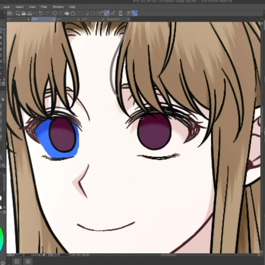
Task: Click the Fill bucket icon in toolbar
Action: pyautogui.click(x=67, y=13)
